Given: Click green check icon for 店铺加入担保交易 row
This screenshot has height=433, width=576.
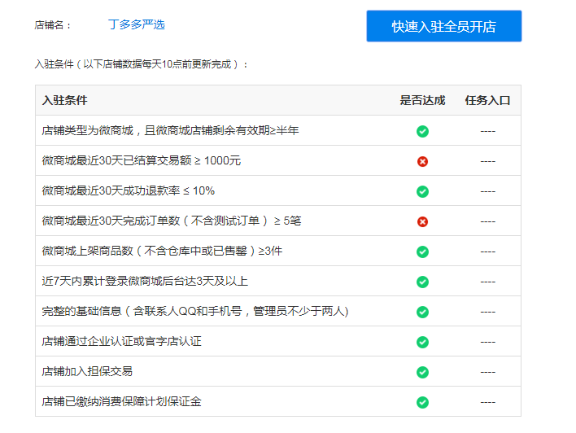Looking at the screenshot, I should [x=422, y=372].
